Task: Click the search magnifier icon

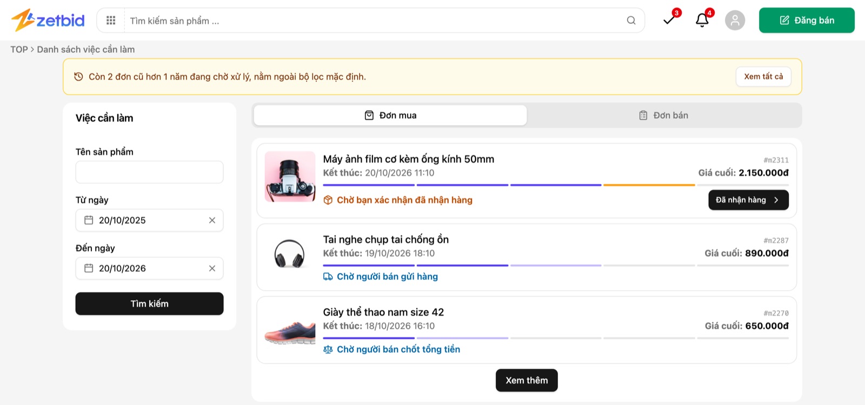Action: pos(631,21)
